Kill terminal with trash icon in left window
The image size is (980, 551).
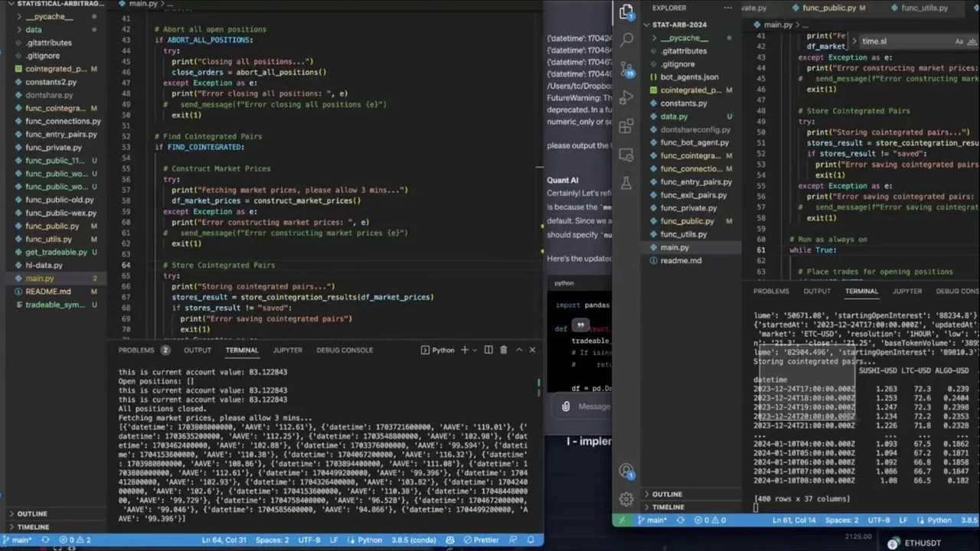pyautogui.click(x=503, y=350)
